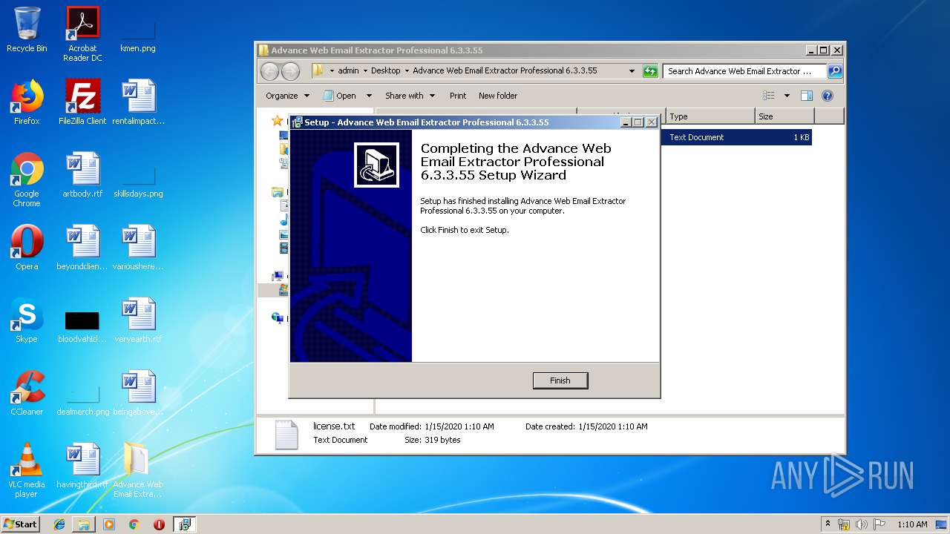Toggle the preview pane icon
The height and width of the screenshot is (534, 950).
click(x=807, y=96)
